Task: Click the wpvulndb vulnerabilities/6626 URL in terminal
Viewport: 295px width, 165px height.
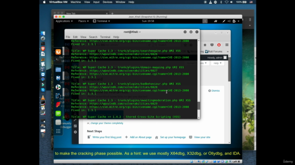Action: click(124, 54)
